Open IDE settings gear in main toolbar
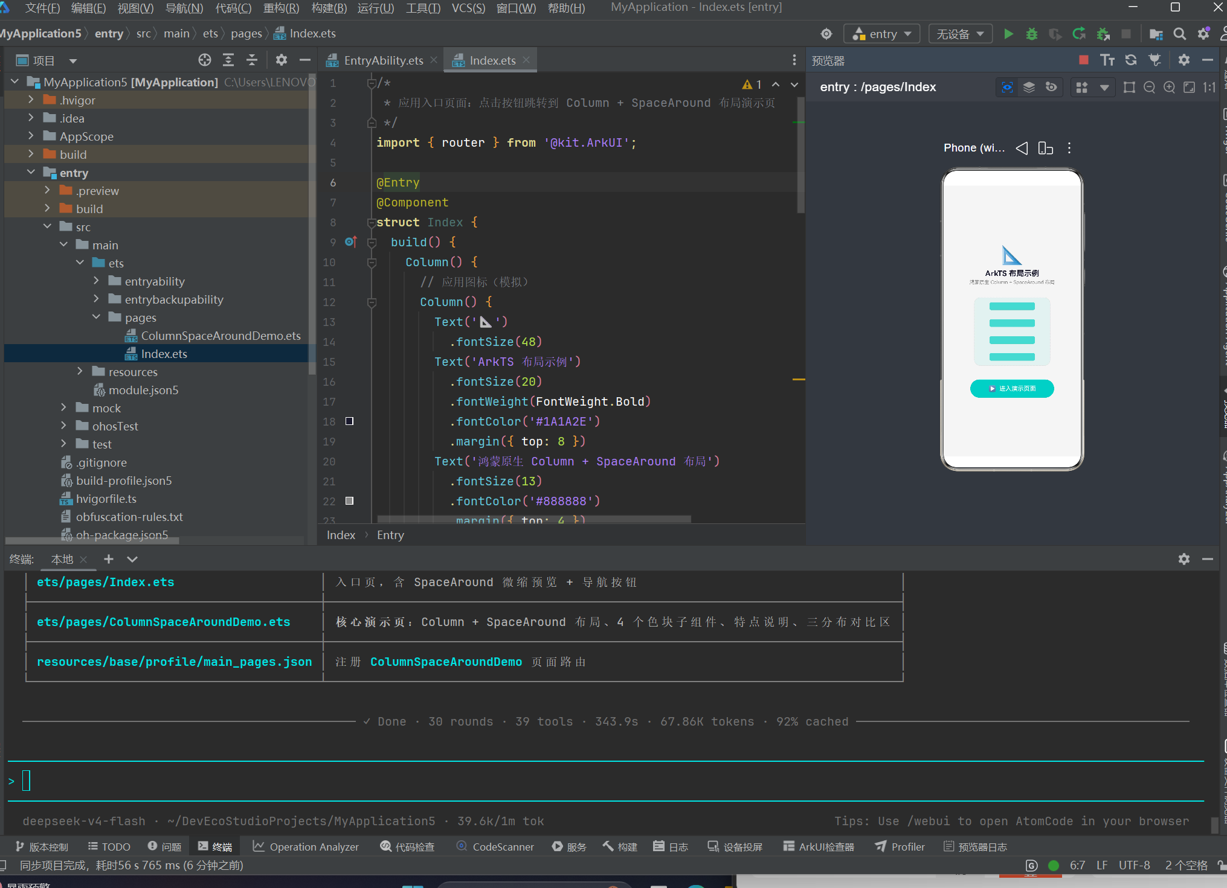Viewport: 1227px width, 888px height. coord(1203,34)
